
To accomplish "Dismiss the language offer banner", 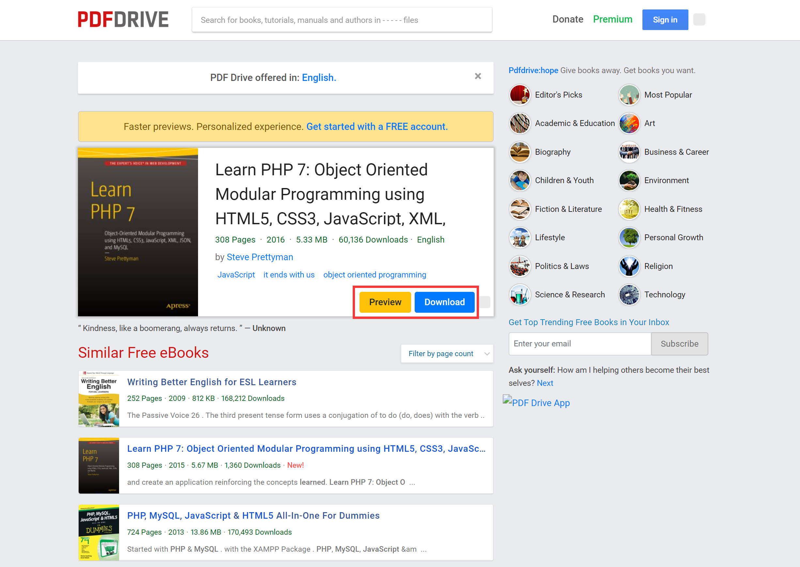I will click(x=478, y=76).
